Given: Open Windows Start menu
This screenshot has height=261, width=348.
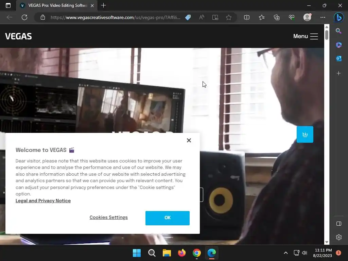Looking at the screenshot, I should (x=137, y=253).
